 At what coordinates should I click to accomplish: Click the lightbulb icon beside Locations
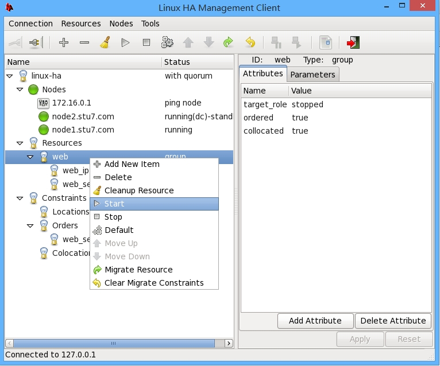(x=44, y=212)
